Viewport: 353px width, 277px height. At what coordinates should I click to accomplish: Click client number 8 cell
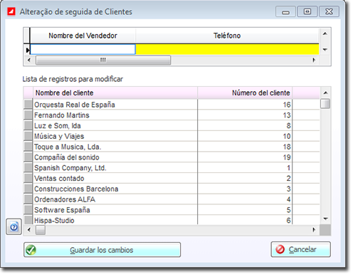(245, 125)
